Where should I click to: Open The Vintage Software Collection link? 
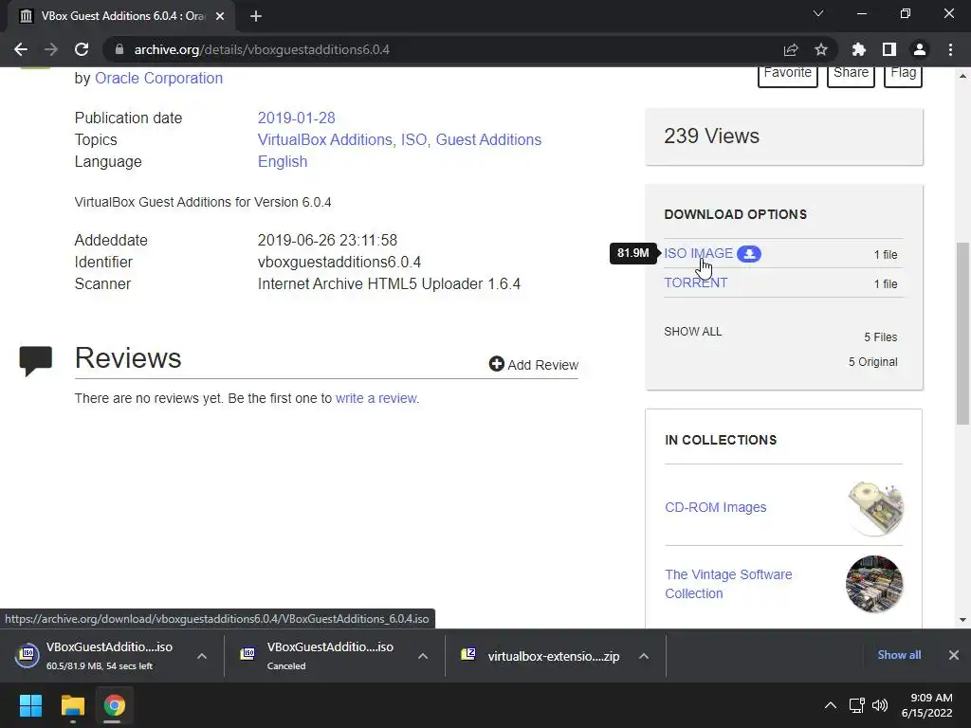tap(728, 584)
